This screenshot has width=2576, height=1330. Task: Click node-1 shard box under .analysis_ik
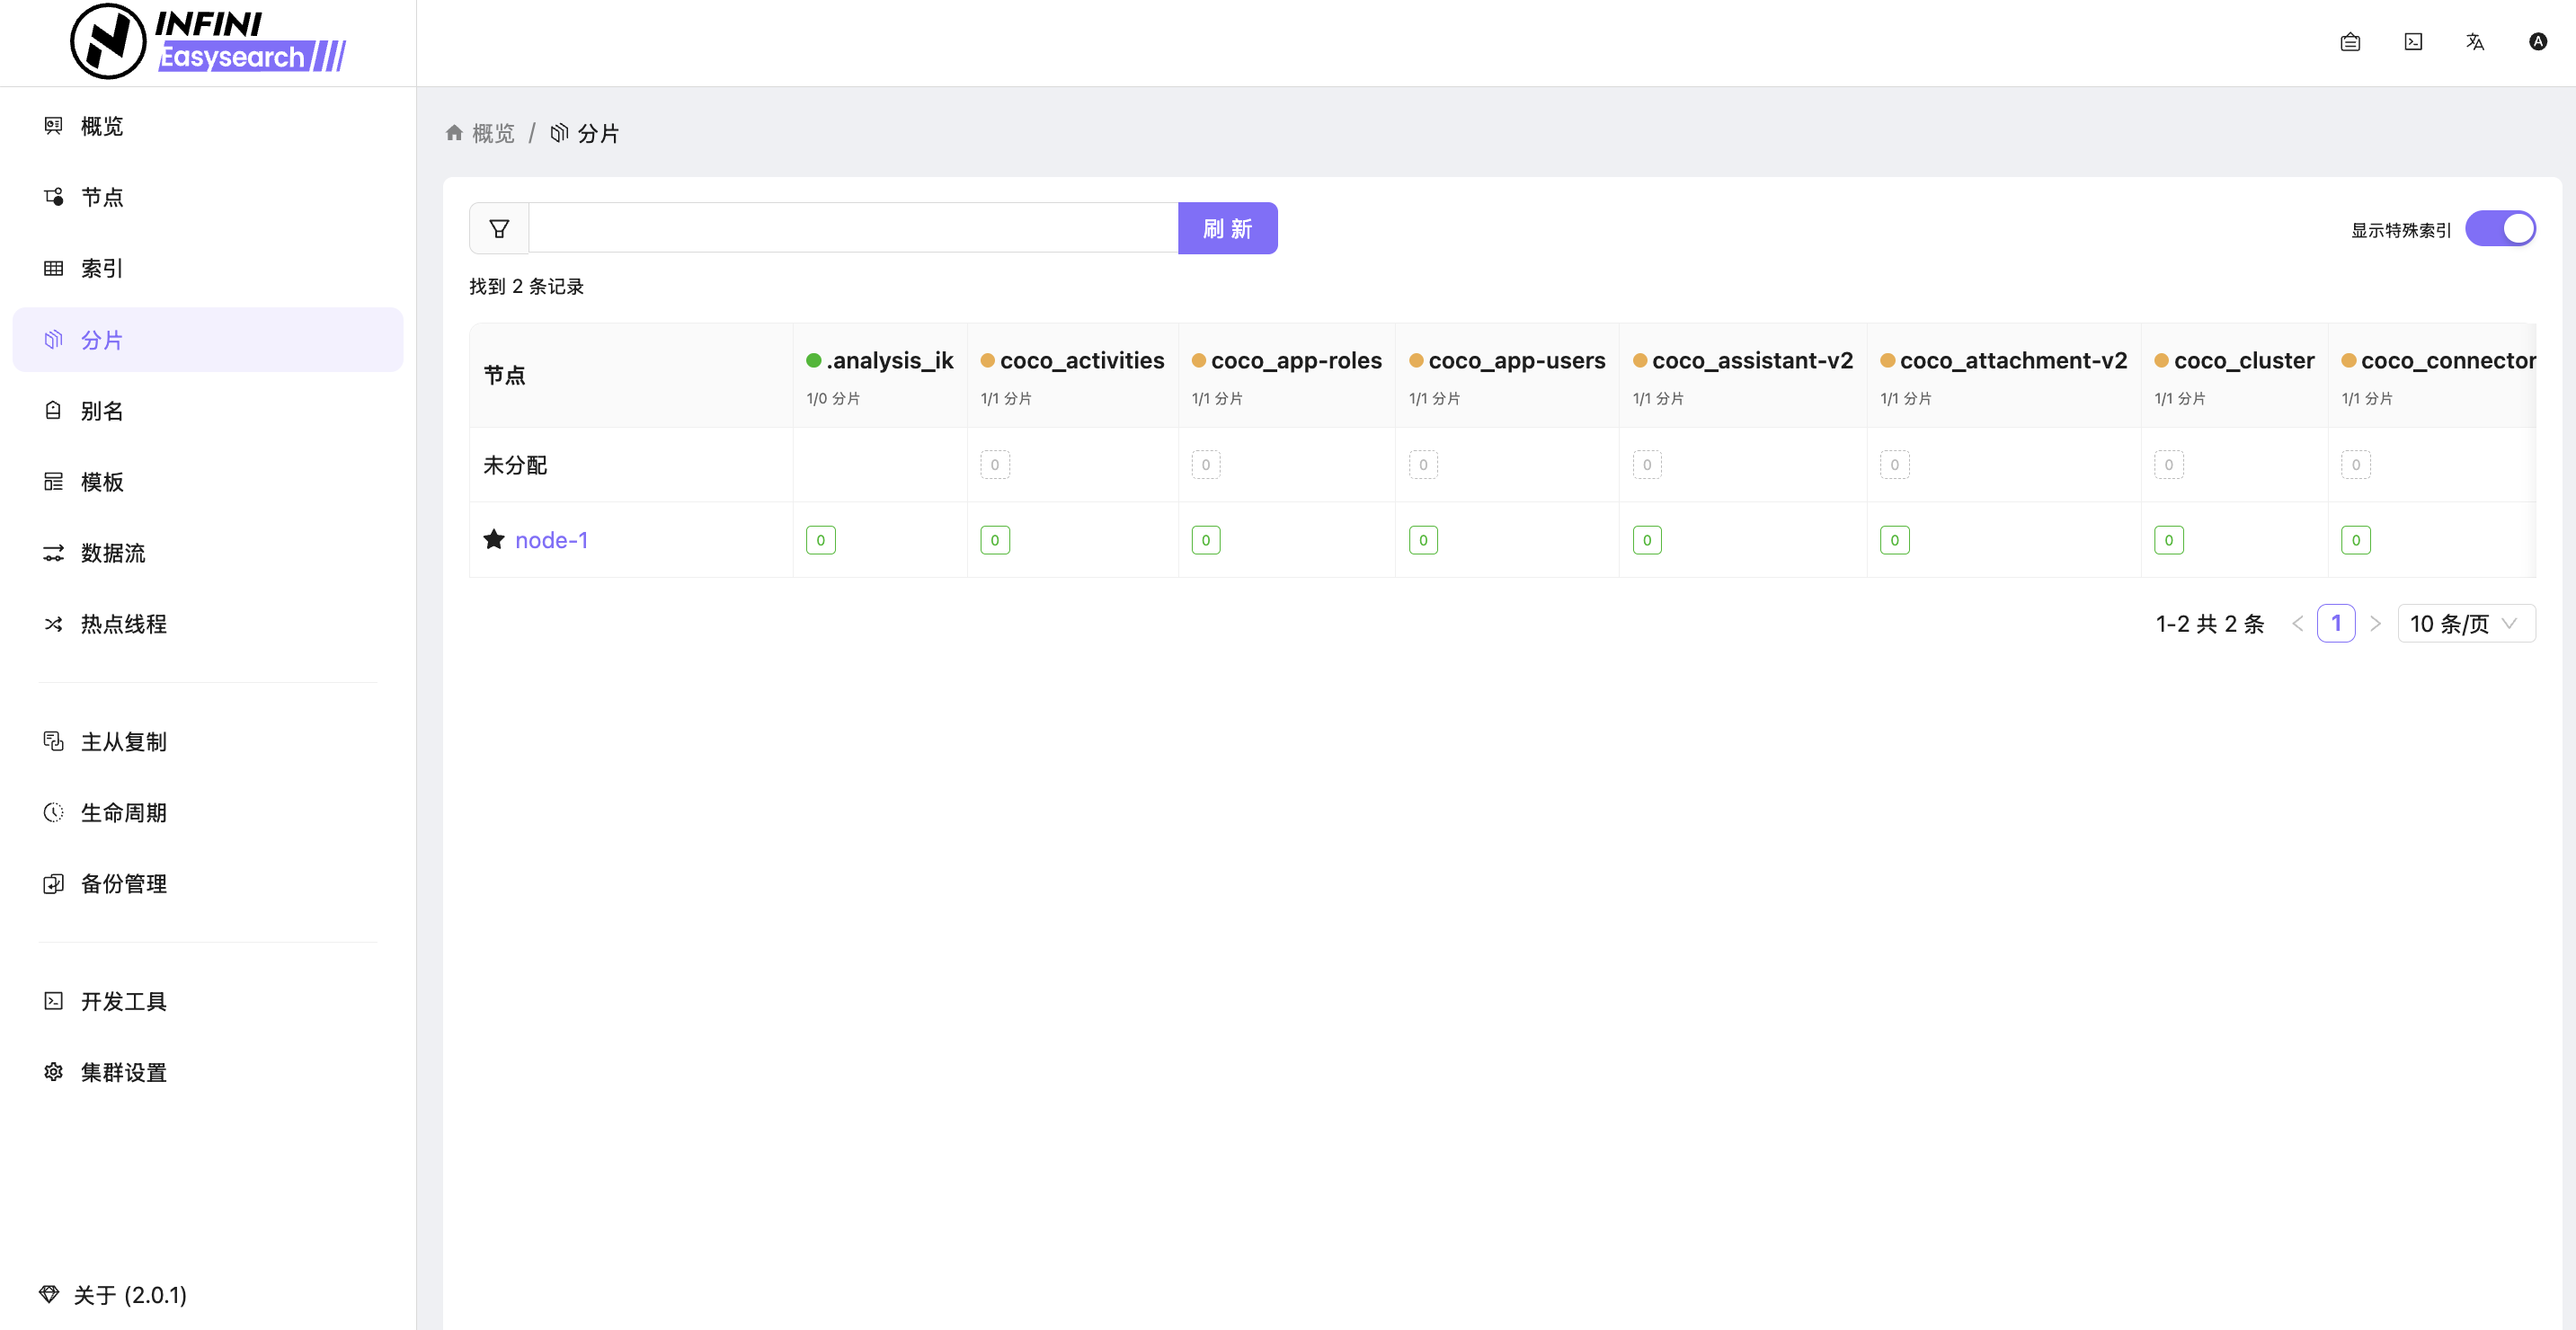(x=820, y=540)
